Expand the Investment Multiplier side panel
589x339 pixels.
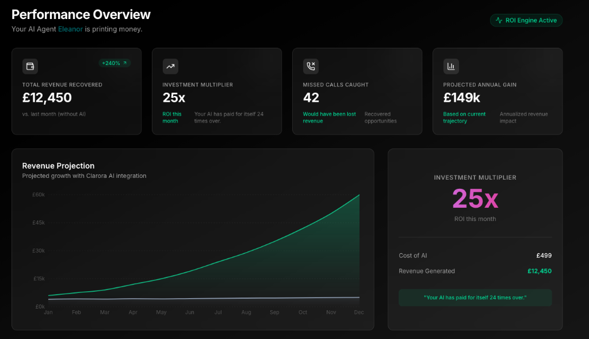[475, 240]
